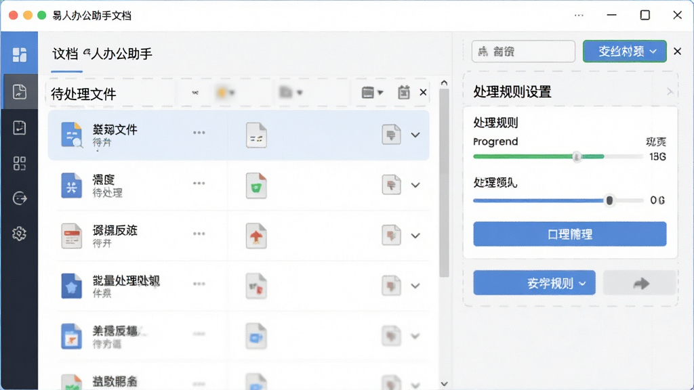Close the 待处理文件 list header
Screen dimensions: 694x390
(423, 92)
